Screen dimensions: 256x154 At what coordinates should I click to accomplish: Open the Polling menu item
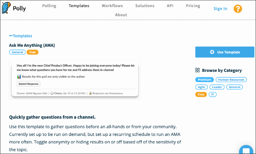49,6
